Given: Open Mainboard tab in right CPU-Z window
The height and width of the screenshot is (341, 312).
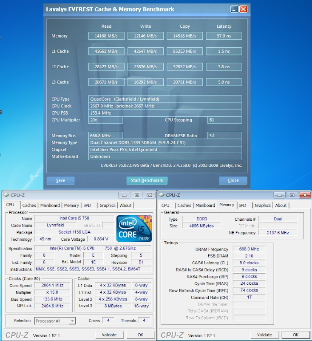Looking at the screenshot, I should click(x=205, y=205).
